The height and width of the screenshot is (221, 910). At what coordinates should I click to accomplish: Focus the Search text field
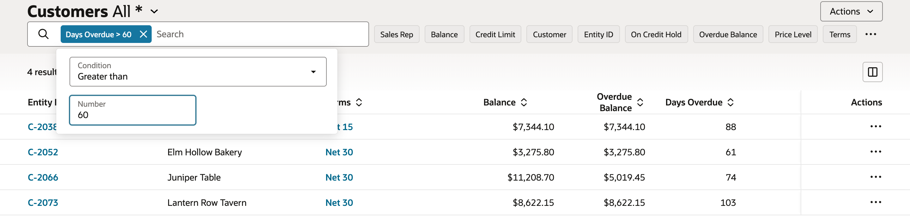pyautogui.click(x=261, y=34)
